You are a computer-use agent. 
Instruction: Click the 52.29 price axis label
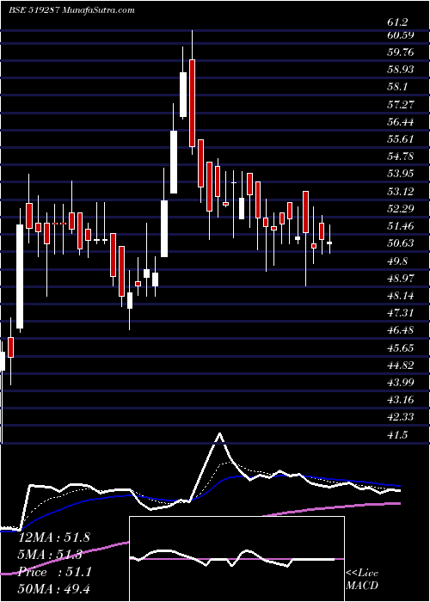(401, 209)
